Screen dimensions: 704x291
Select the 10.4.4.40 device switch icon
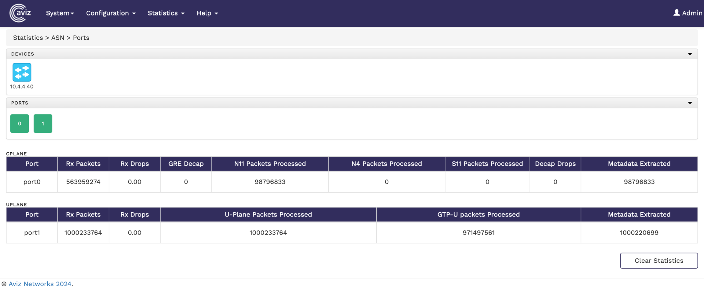click(22, 72)
